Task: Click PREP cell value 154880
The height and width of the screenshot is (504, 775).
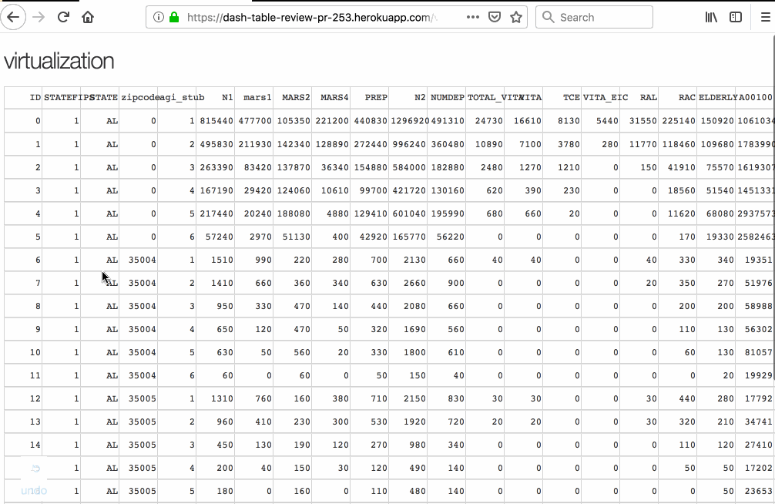Action: tap(371, 167)
